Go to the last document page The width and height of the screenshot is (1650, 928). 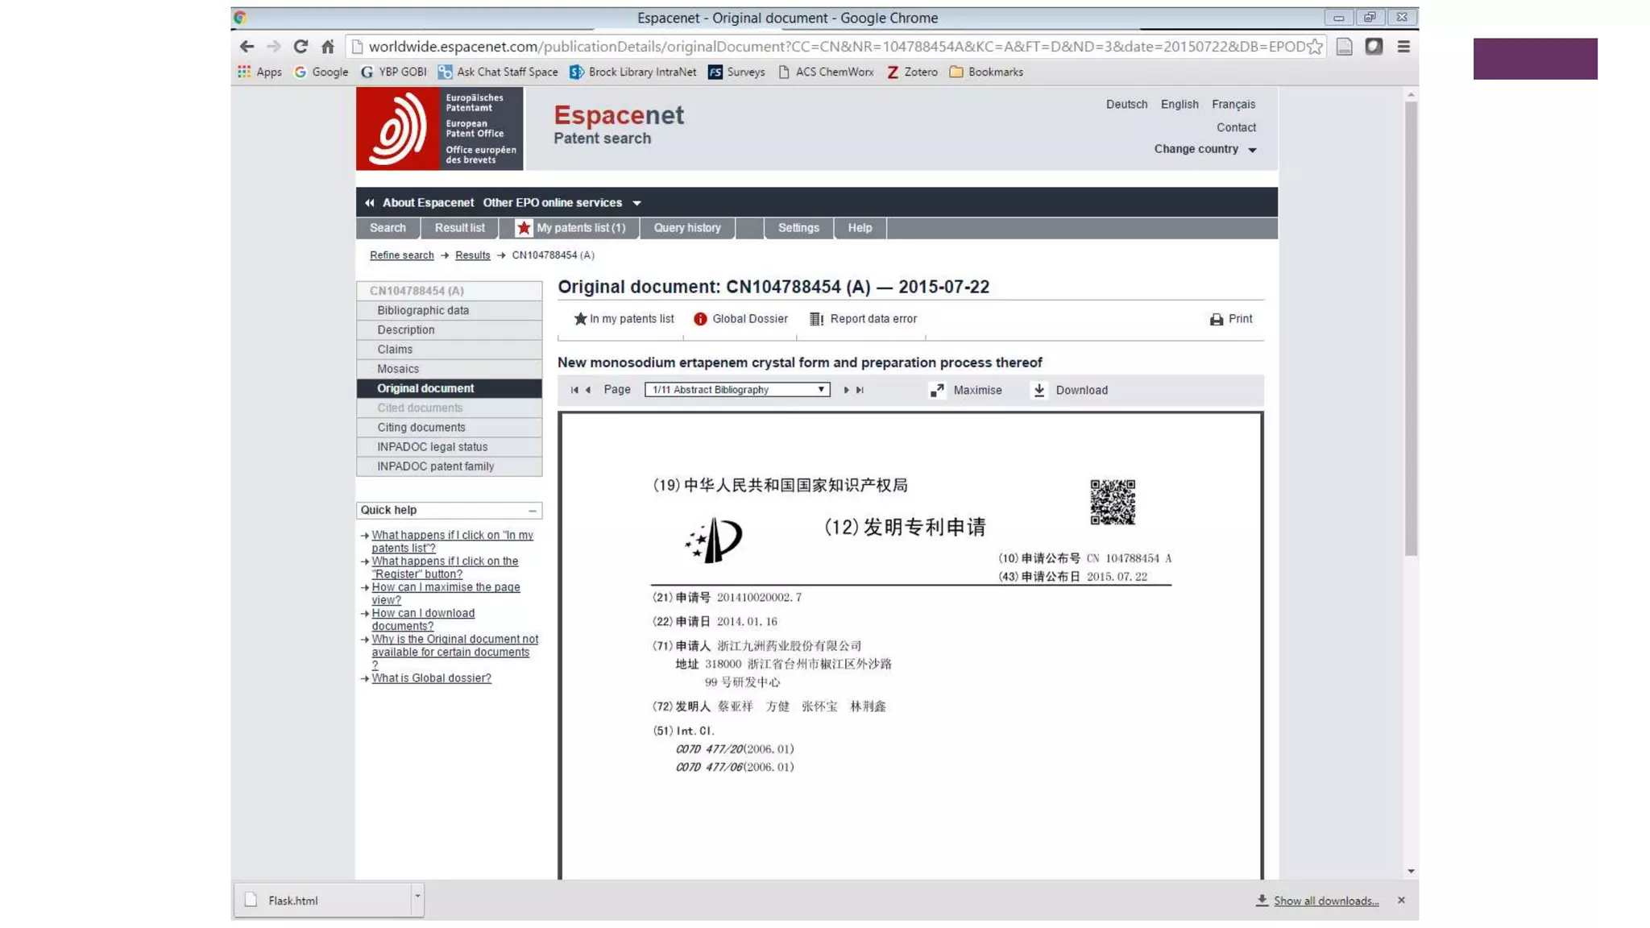click(x=860, y=390)
